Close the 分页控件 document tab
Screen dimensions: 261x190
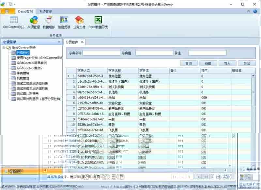pos(82,42)
